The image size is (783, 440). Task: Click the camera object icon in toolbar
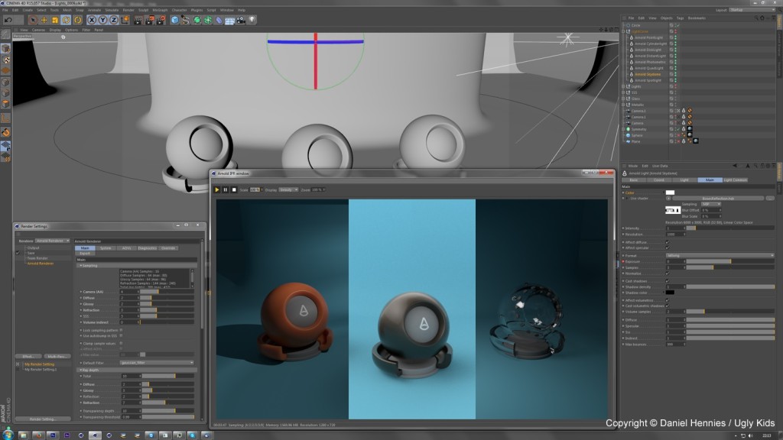click(x=241, y=19)
